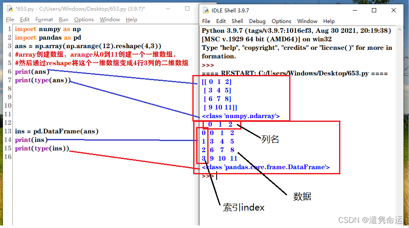Open the Window menu in the 653.py editor
The width and height of the screenshot is (409, 228).
point(110,20)
